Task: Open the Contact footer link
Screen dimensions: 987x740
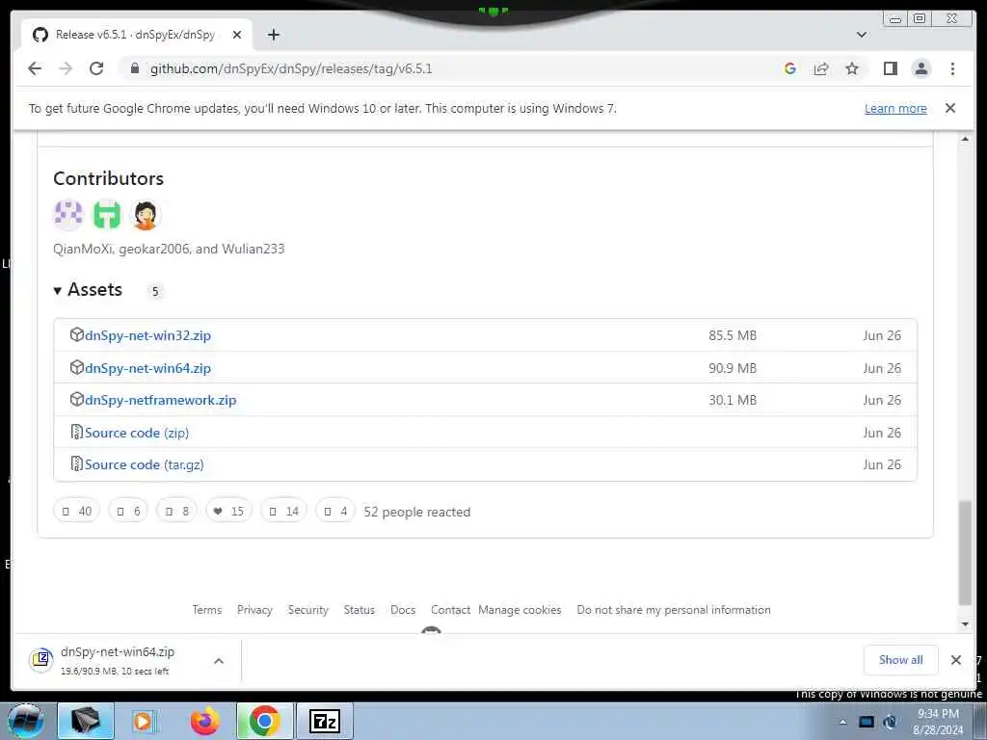Action: 451,610
